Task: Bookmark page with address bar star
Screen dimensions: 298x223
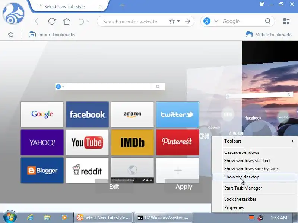Action: [x=172, y=21]
